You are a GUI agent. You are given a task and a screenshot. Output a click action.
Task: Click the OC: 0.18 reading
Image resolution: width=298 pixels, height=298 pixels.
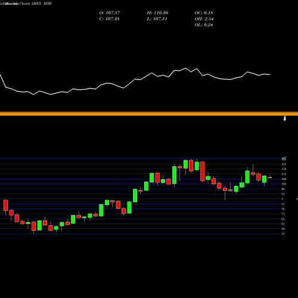pyautogui.click(x=204, y=13)
